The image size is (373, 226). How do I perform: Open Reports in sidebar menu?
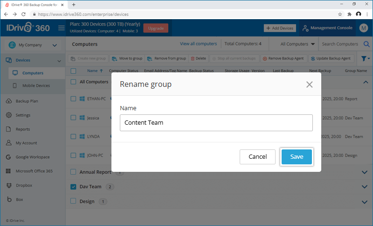pyautogui.click(x=22, y=129)
